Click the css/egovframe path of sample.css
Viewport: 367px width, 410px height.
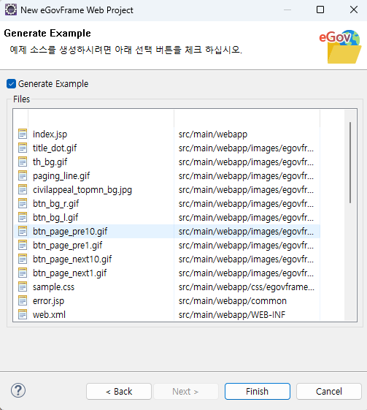click(247, 287)
